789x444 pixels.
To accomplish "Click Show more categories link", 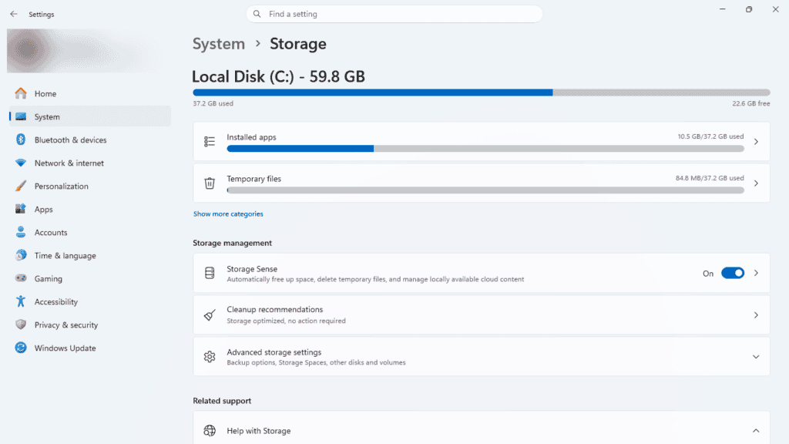I will [x=228, y=214].
